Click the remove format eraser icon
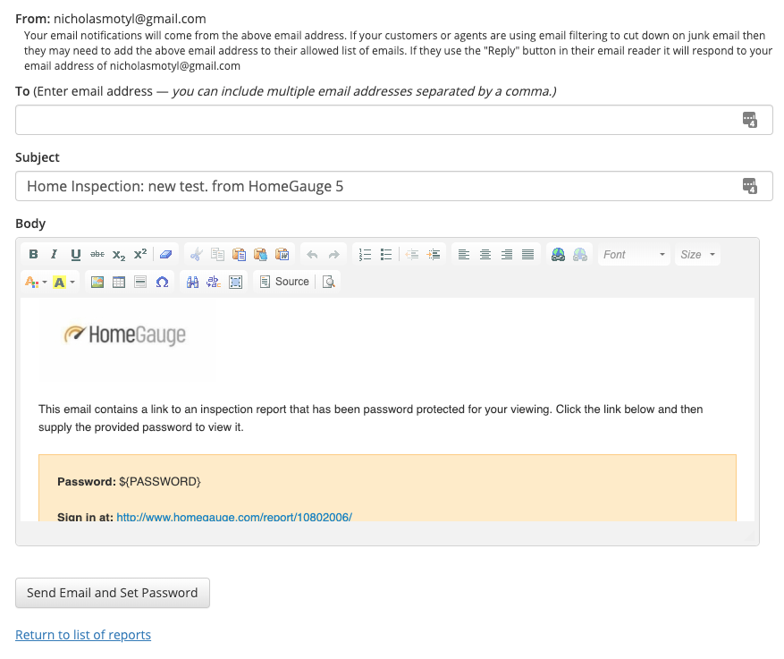 pyautogui.click(x=165, y=255)
